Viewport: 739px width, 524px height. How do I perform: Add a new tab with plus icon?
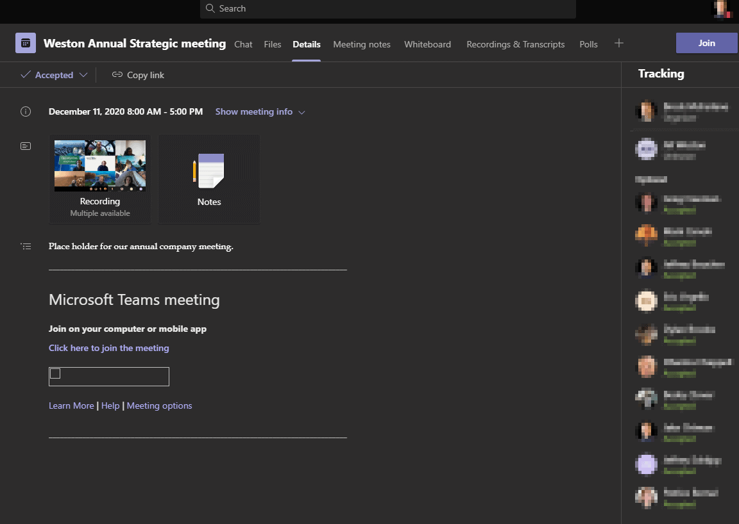coord(619,44)
